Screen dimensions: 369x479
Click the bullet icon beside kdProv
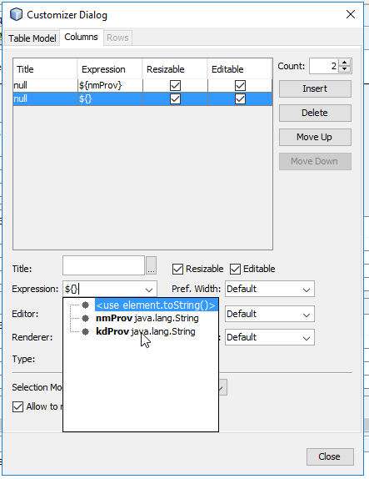tap(86, 331)
